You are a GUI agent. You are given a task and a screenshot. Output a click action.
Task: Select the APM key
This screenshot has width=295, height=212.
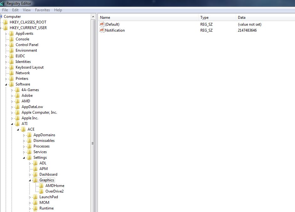coord(44,169)
